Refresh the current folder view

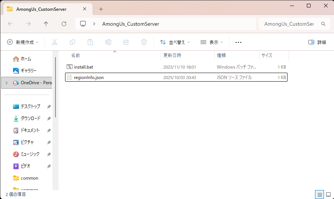pyautogui.click(x=64, y=24)
